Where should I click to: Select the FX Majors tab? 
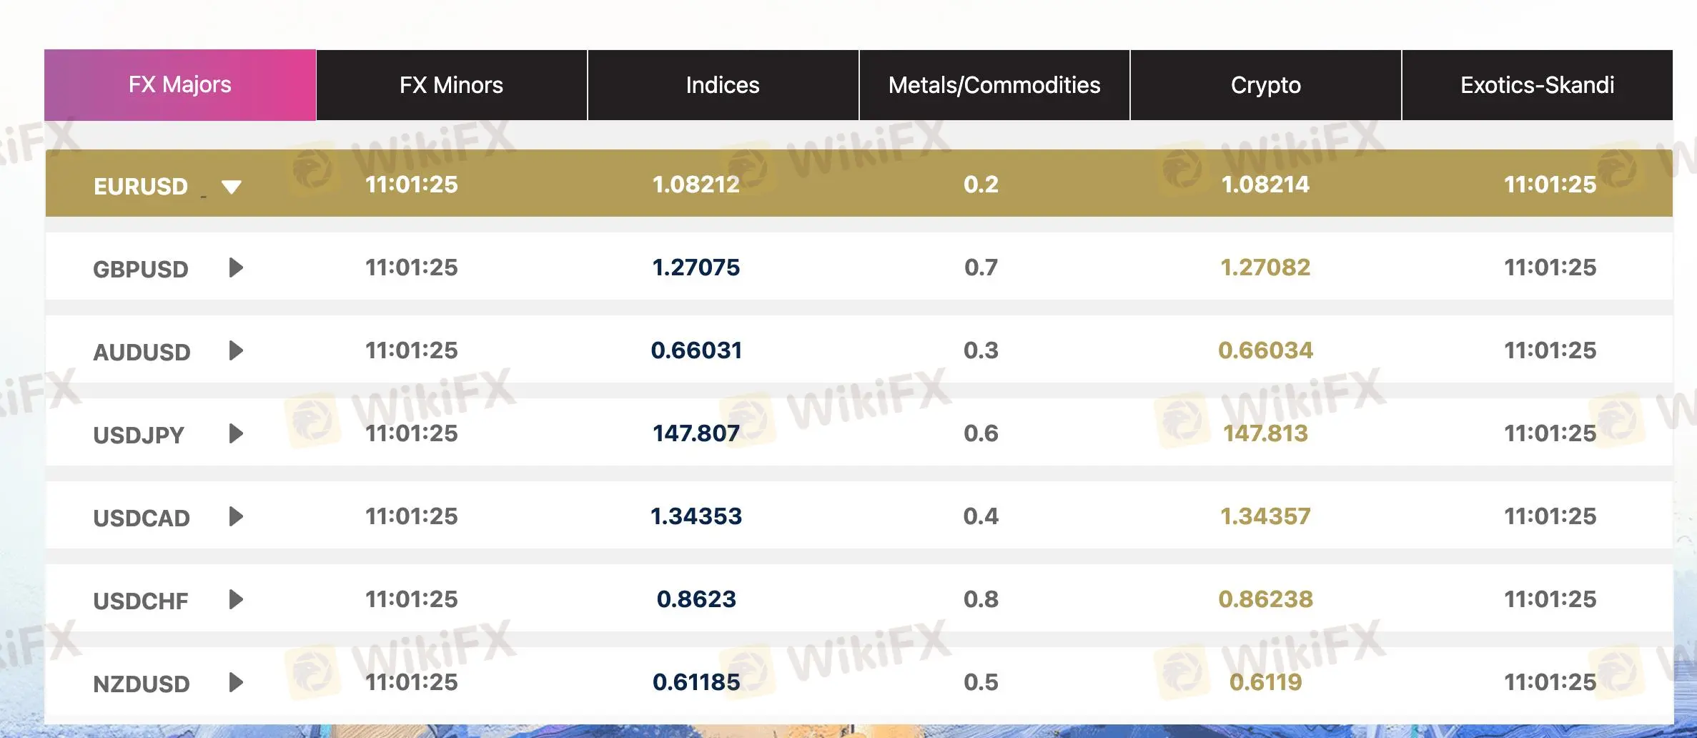click(180, 85)
